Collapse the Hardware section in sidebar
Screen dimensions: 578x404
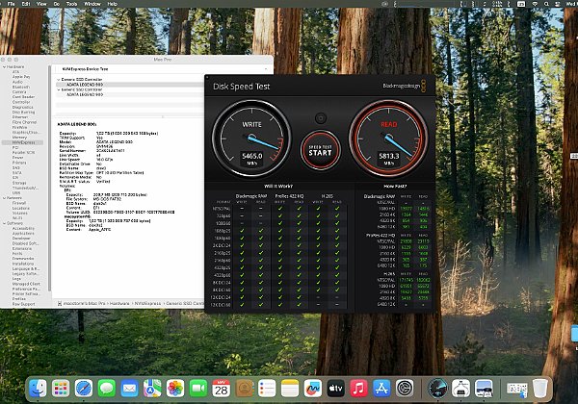4,69
